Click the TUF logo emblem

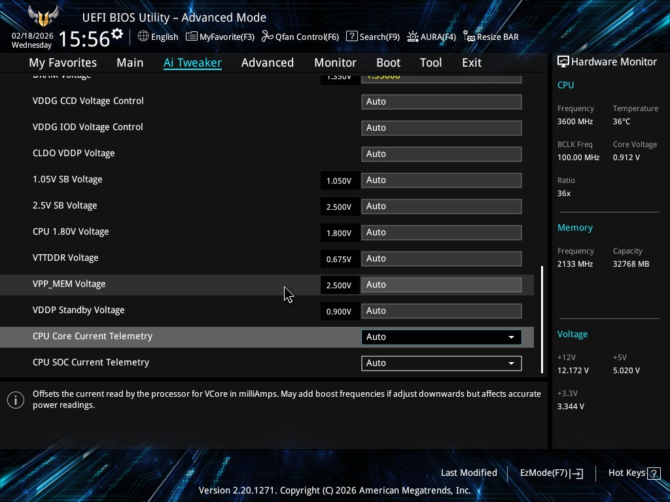point(43,16)
